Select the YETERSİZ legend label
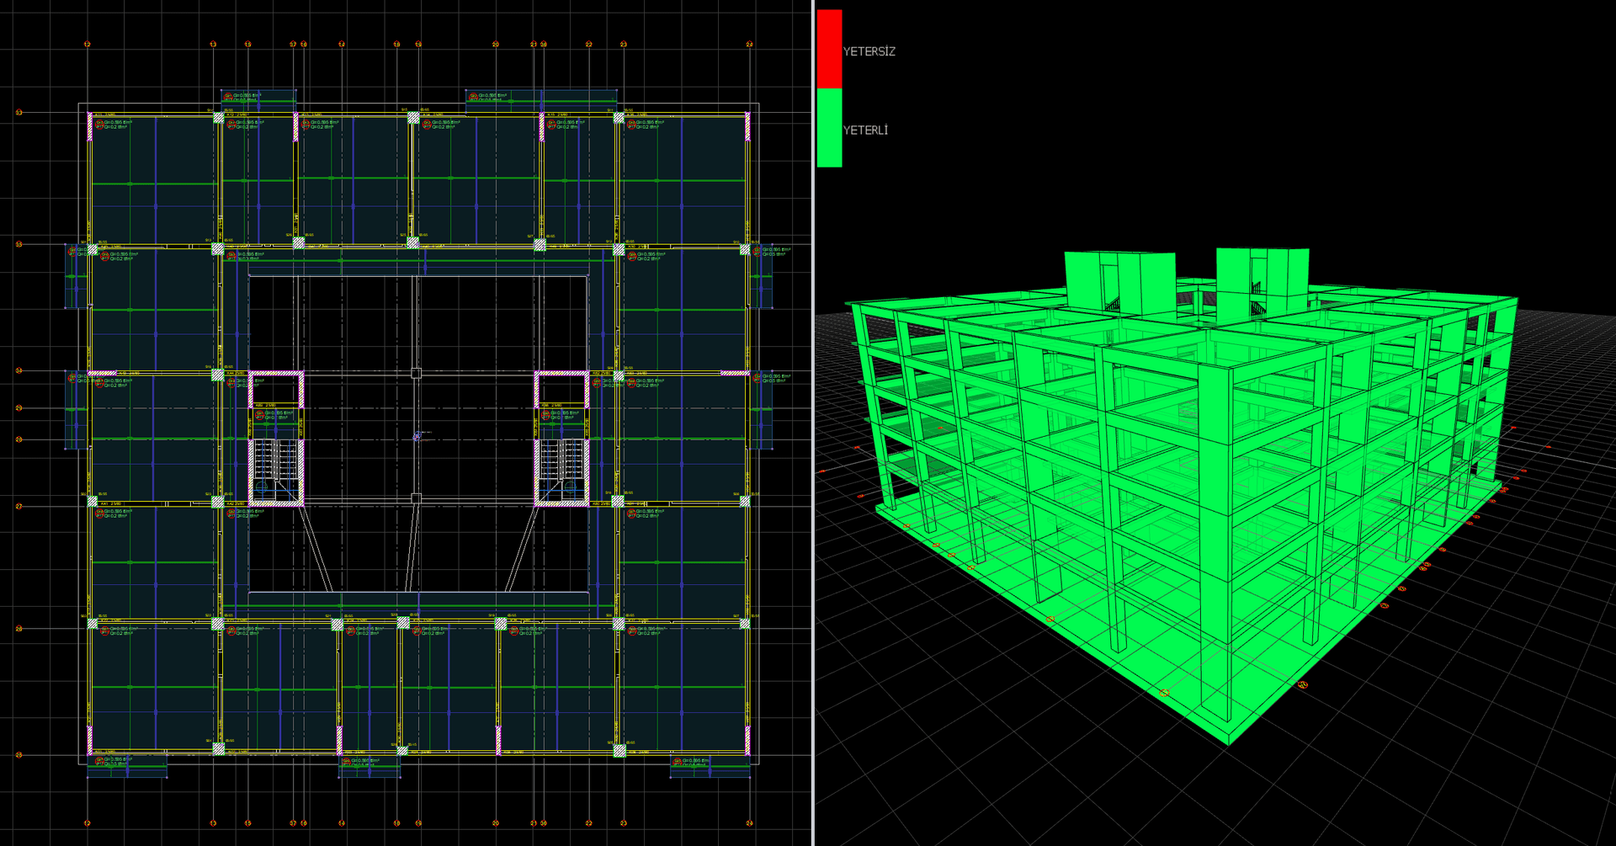The height and width of the screenshot is (846, 1616). point(869,51)
